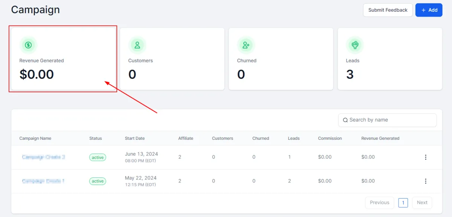Click the Campaign page heading
452x217 pixels.
35,9
